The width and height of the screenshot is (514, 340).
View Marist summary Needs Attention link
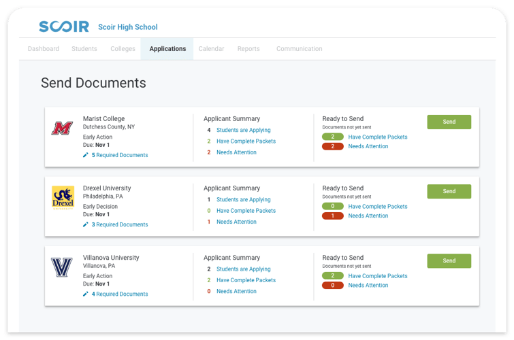236,152
